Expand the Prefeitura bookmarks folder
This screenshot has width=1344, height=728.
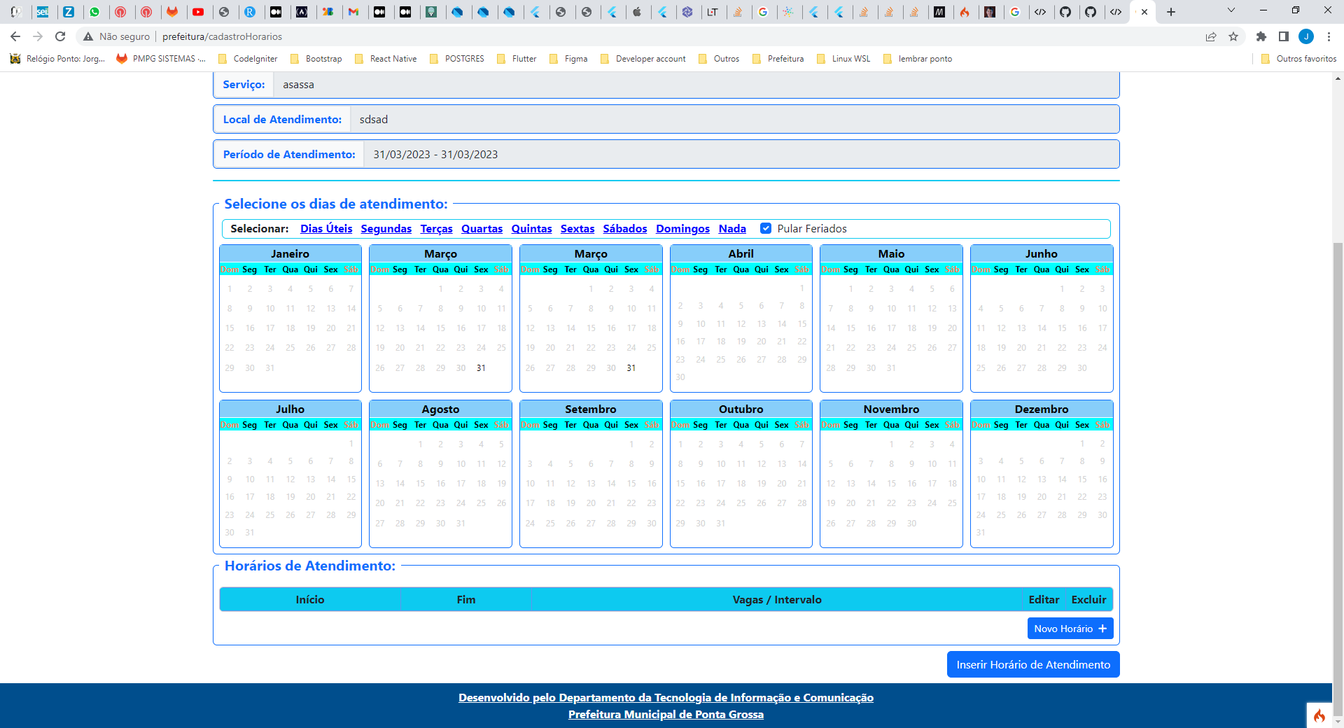pyautogui.click(x=779, y=59)
